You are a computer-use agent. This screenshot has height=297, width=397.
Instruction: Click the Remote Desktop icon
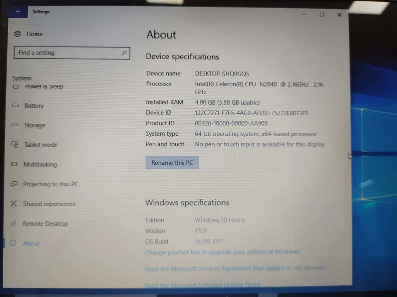click(14, 223)
